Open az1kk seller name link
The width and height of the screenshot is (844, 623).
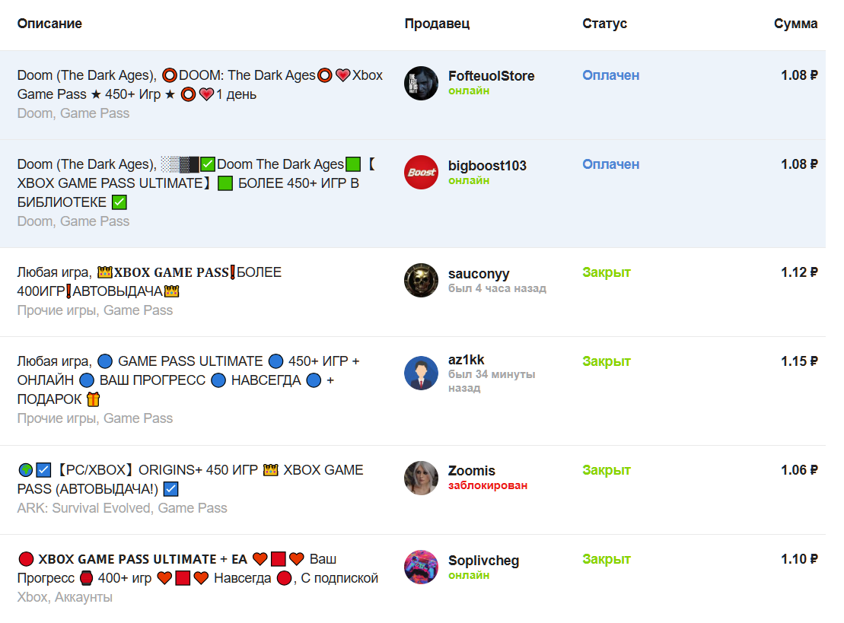[466, 360]
